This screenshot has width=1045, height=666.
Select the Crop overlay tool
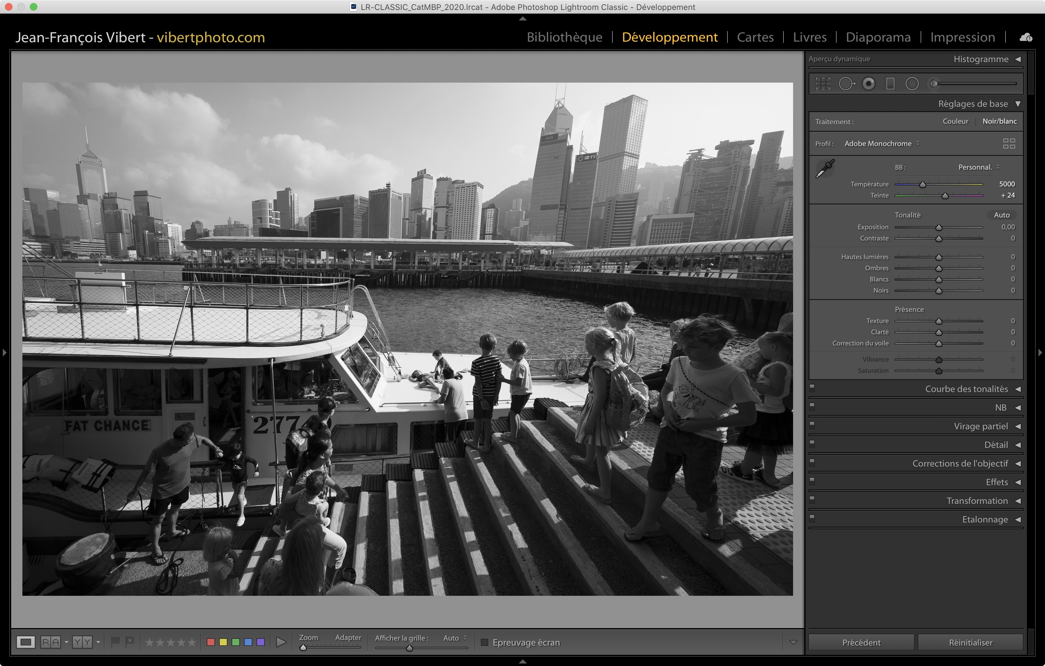823,84
